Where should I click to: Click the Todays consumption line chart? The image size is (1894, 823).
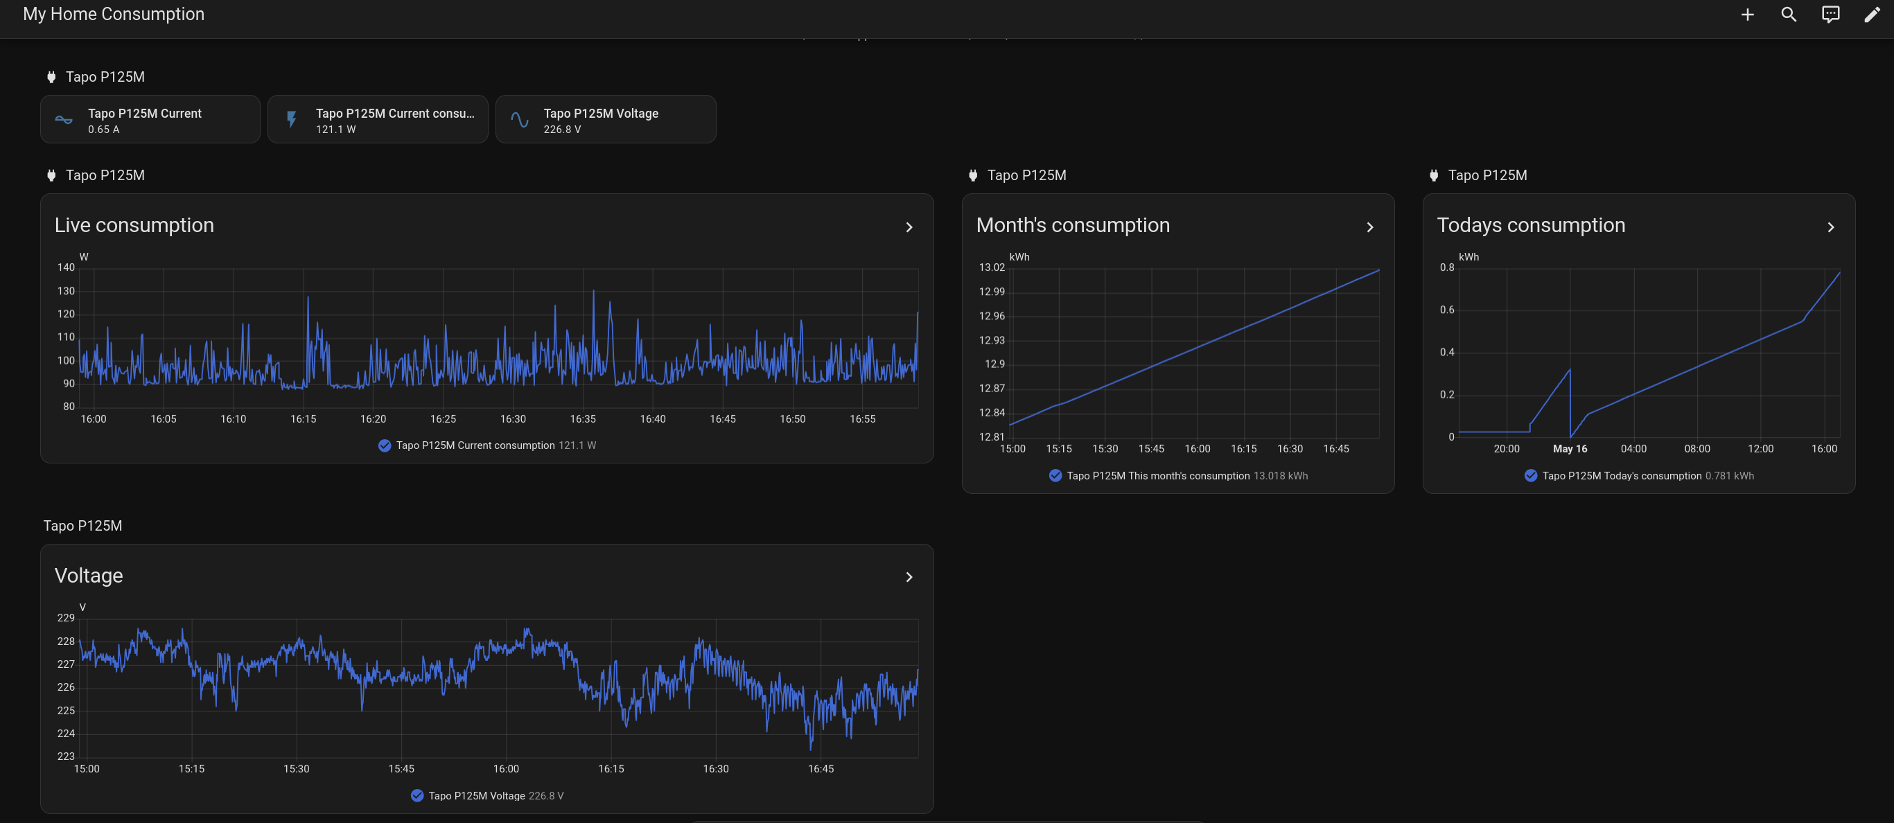(x=1649, y=353)
